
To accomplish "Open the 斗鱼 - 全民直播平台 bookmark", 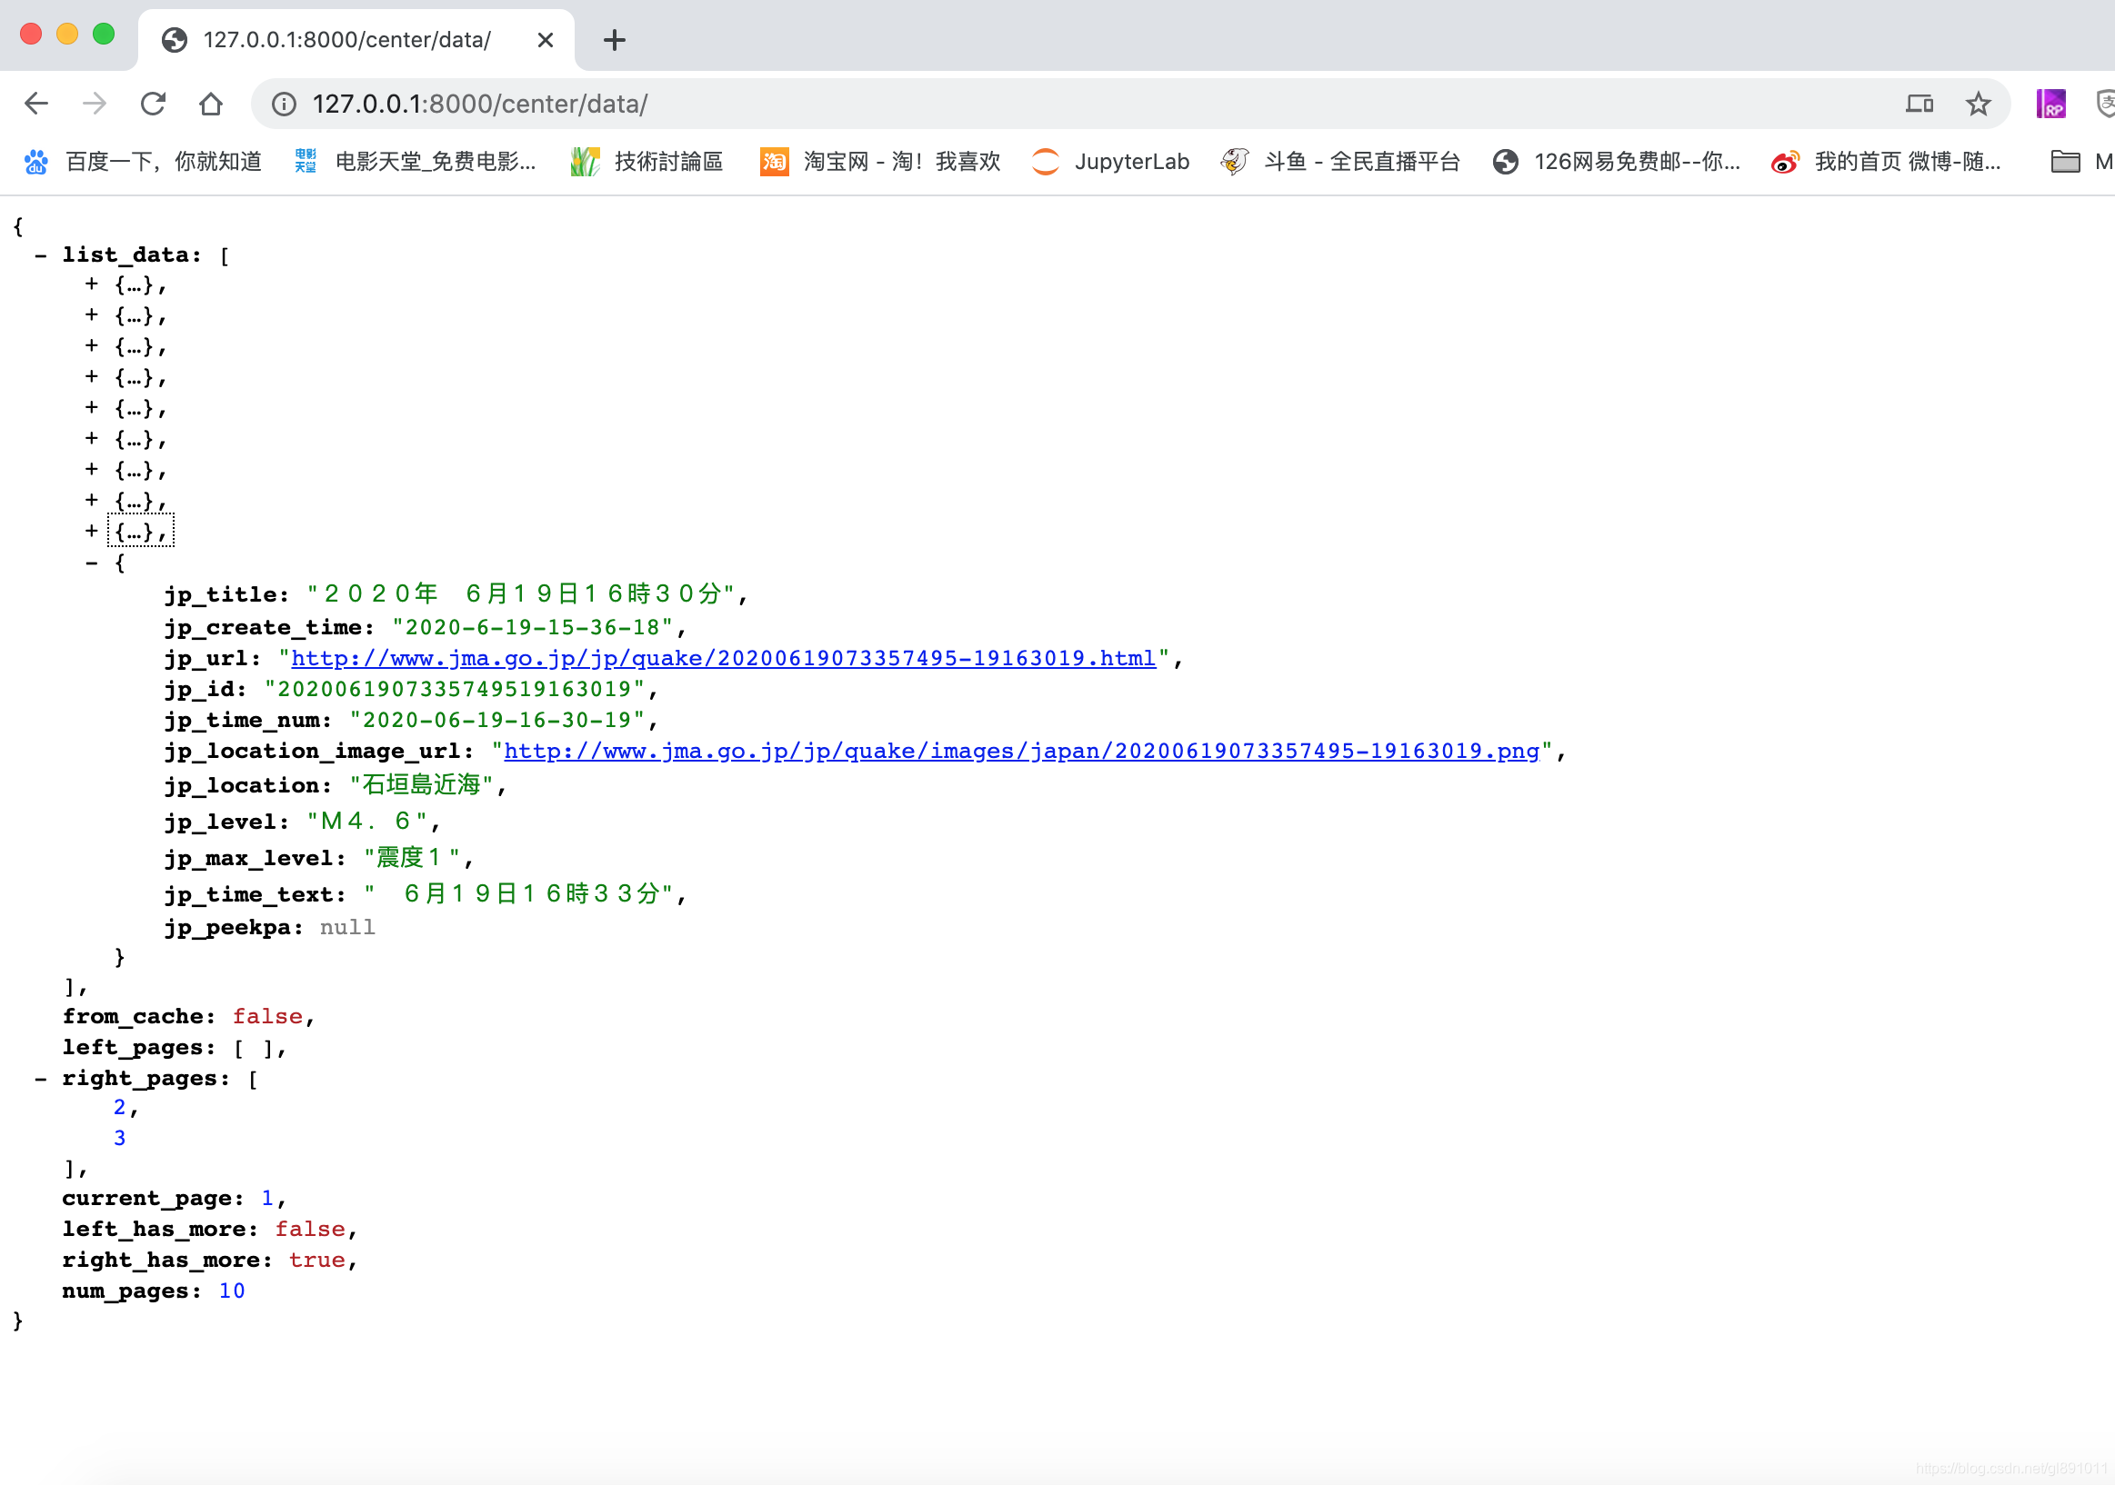I will pyautogui.click(x=1340, y=162).
